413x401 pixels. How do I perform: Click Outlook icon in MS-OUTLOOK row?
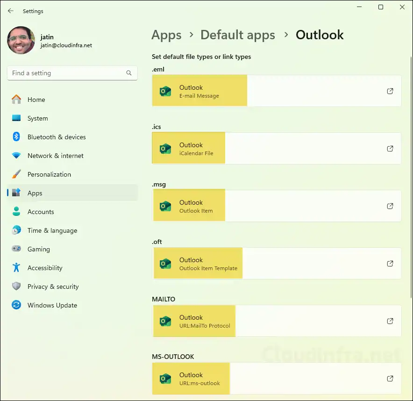pyautogui.click(x=165, y=379)
